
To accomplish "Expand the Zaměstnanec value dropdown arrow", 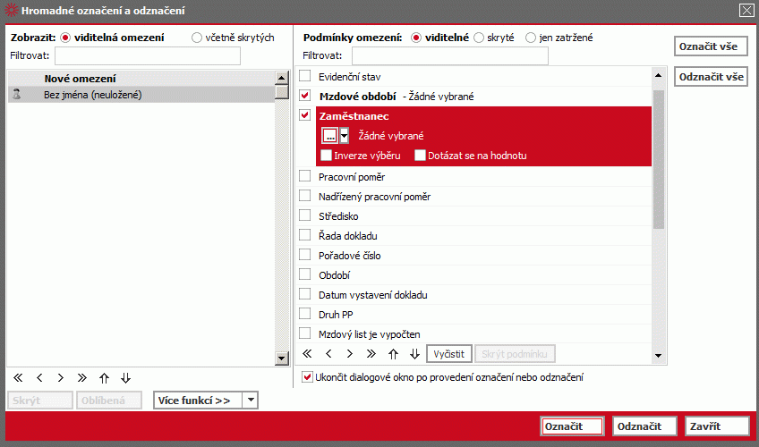I will [344, 136].
